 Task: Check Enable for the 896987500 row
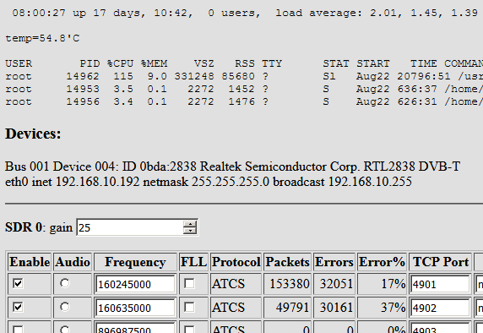(x=18, y=330)
